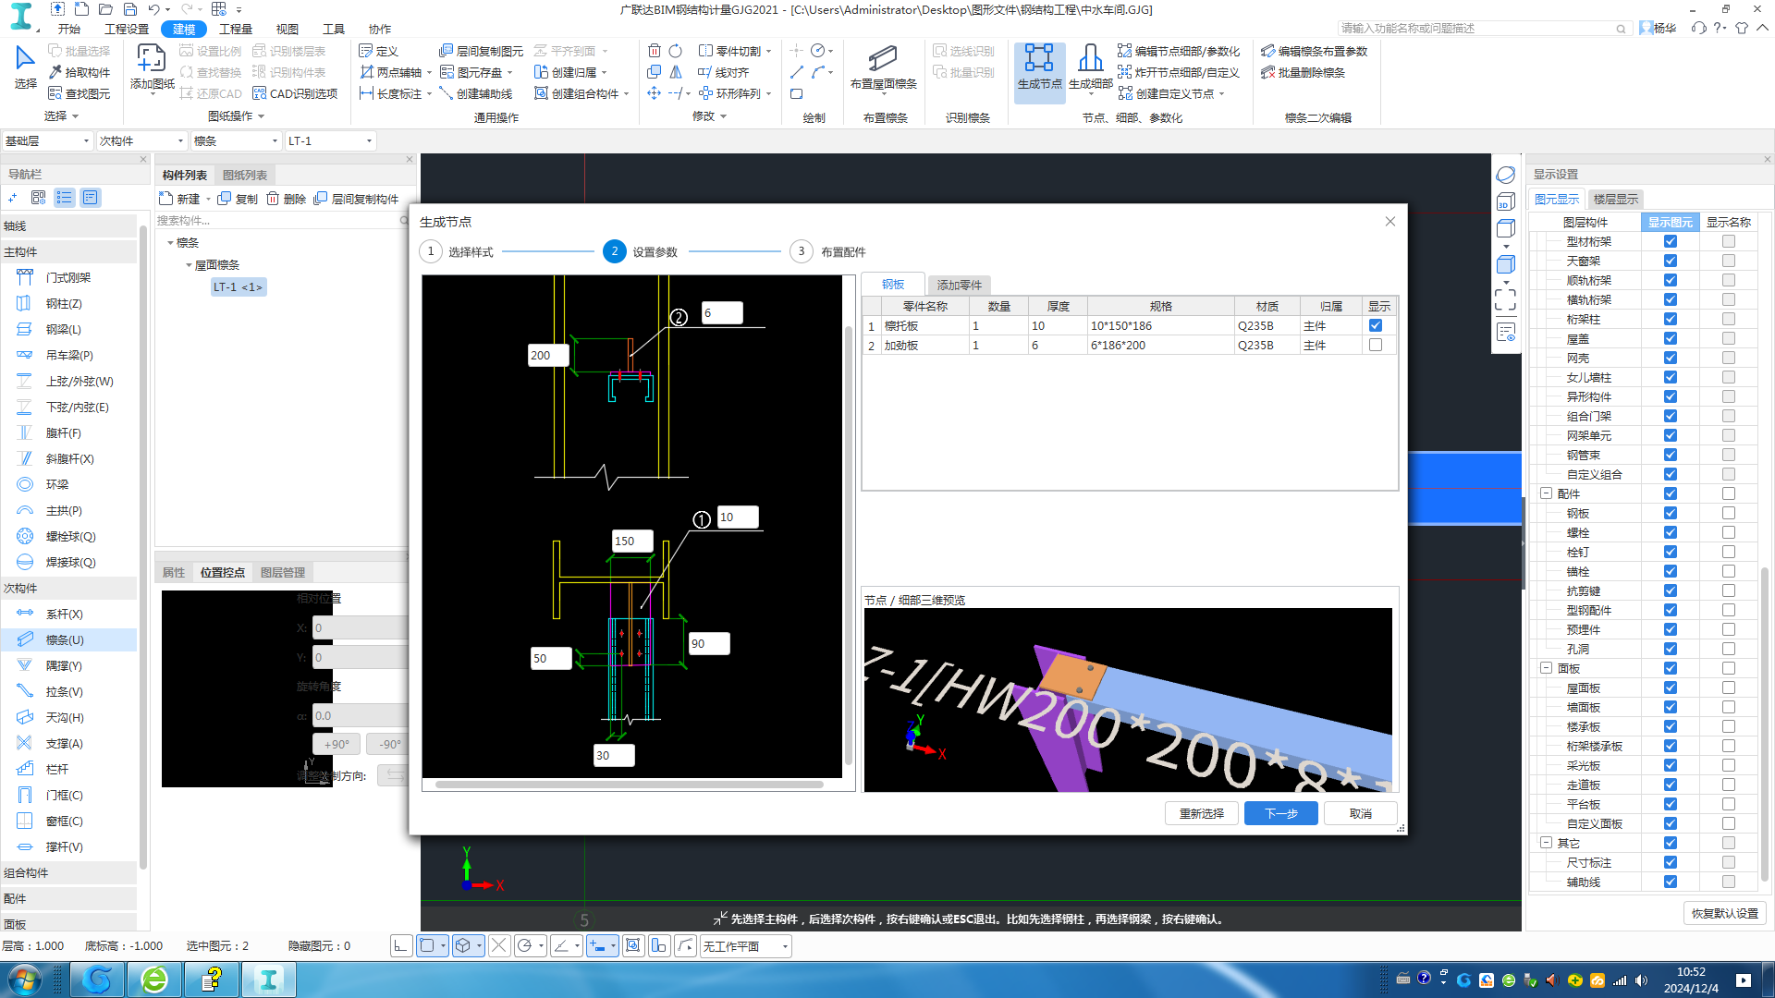Image resolution: width=1775 pixels, height=998 pixels.
Task: Click the 200 dimension input field
Action: pos(548,355)
